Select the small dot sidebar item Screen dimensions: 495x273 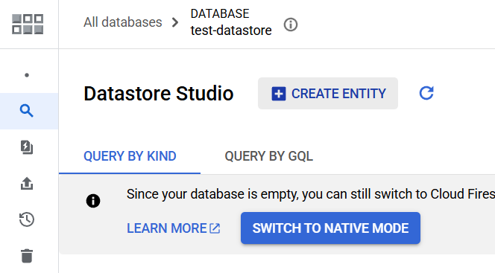pyautogui.click(x=27, y=75)
